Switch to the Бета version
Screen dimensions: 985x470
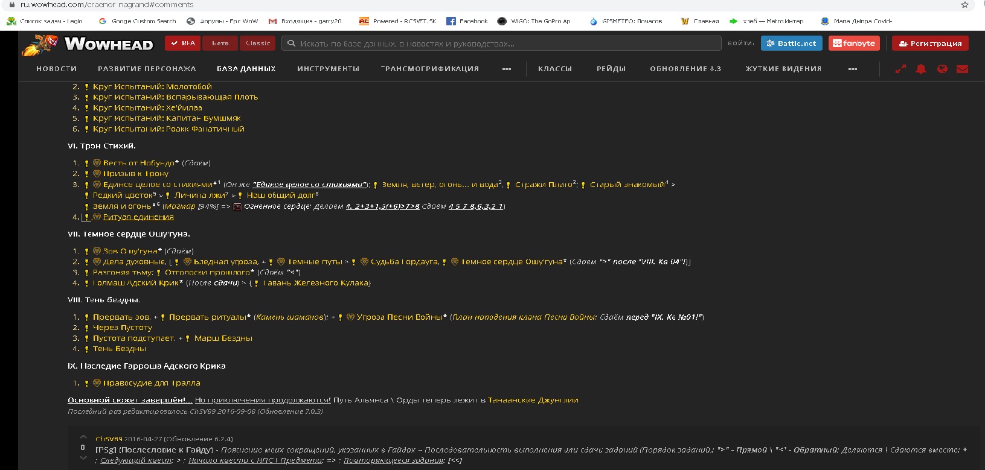220,43
